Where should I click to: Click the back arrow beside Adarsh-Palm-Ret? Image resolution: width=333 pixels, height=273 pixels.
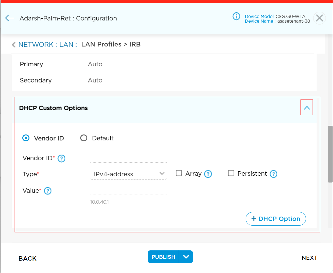(10, 18)
